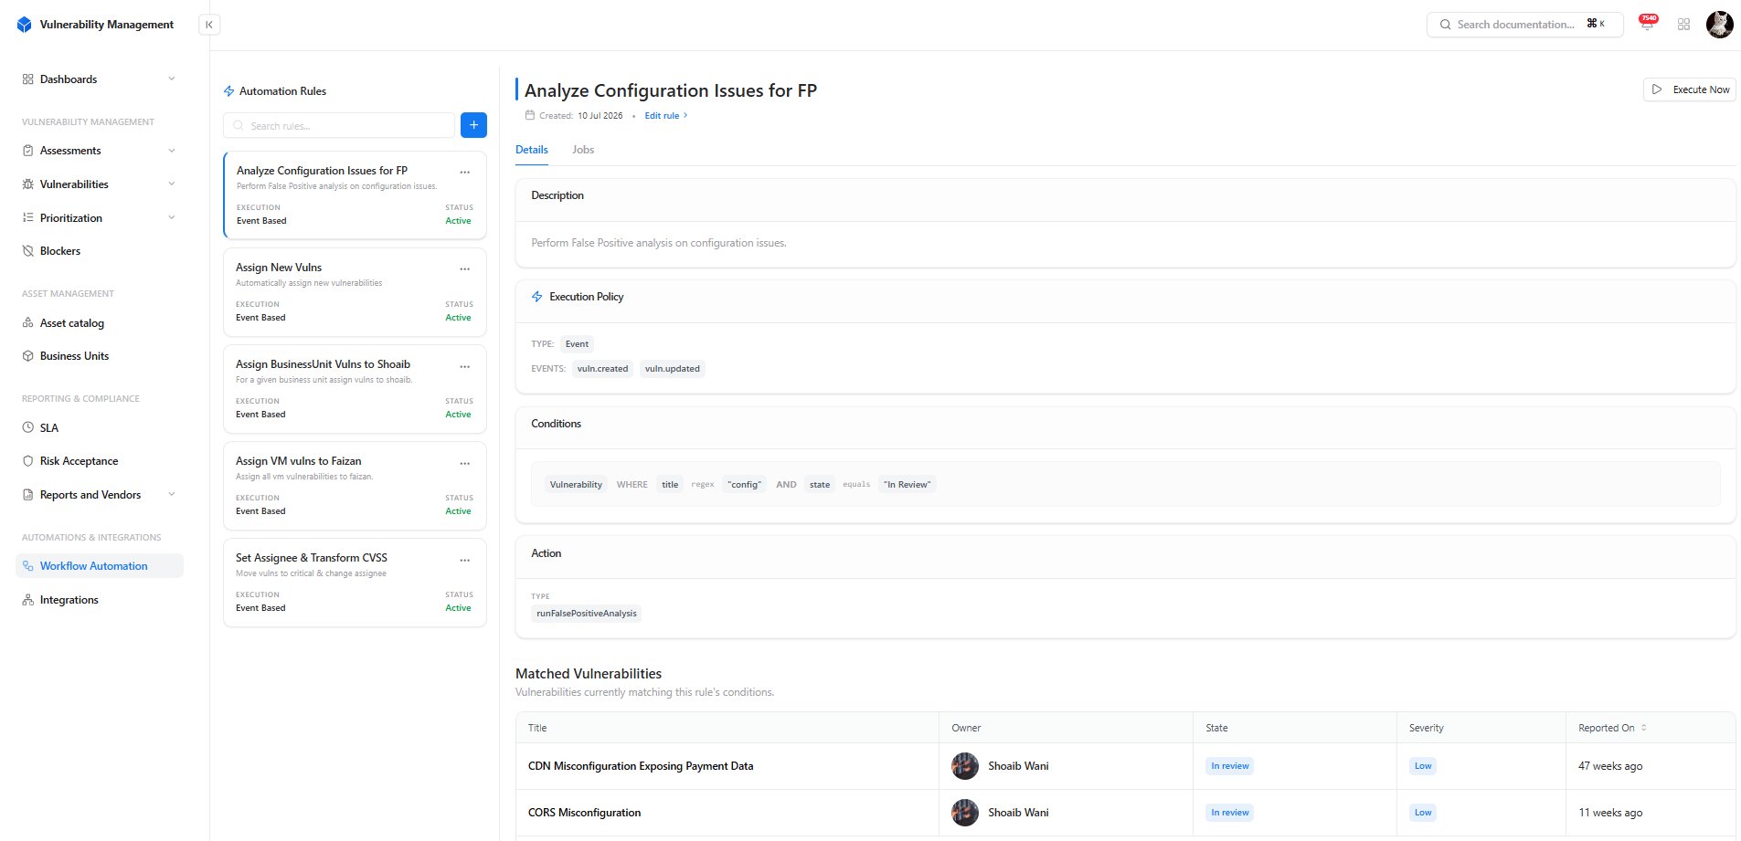The height and width of the screenshot is (841, 1741).
Task: Open the user profile avatar
Action: pos(1719,25)
